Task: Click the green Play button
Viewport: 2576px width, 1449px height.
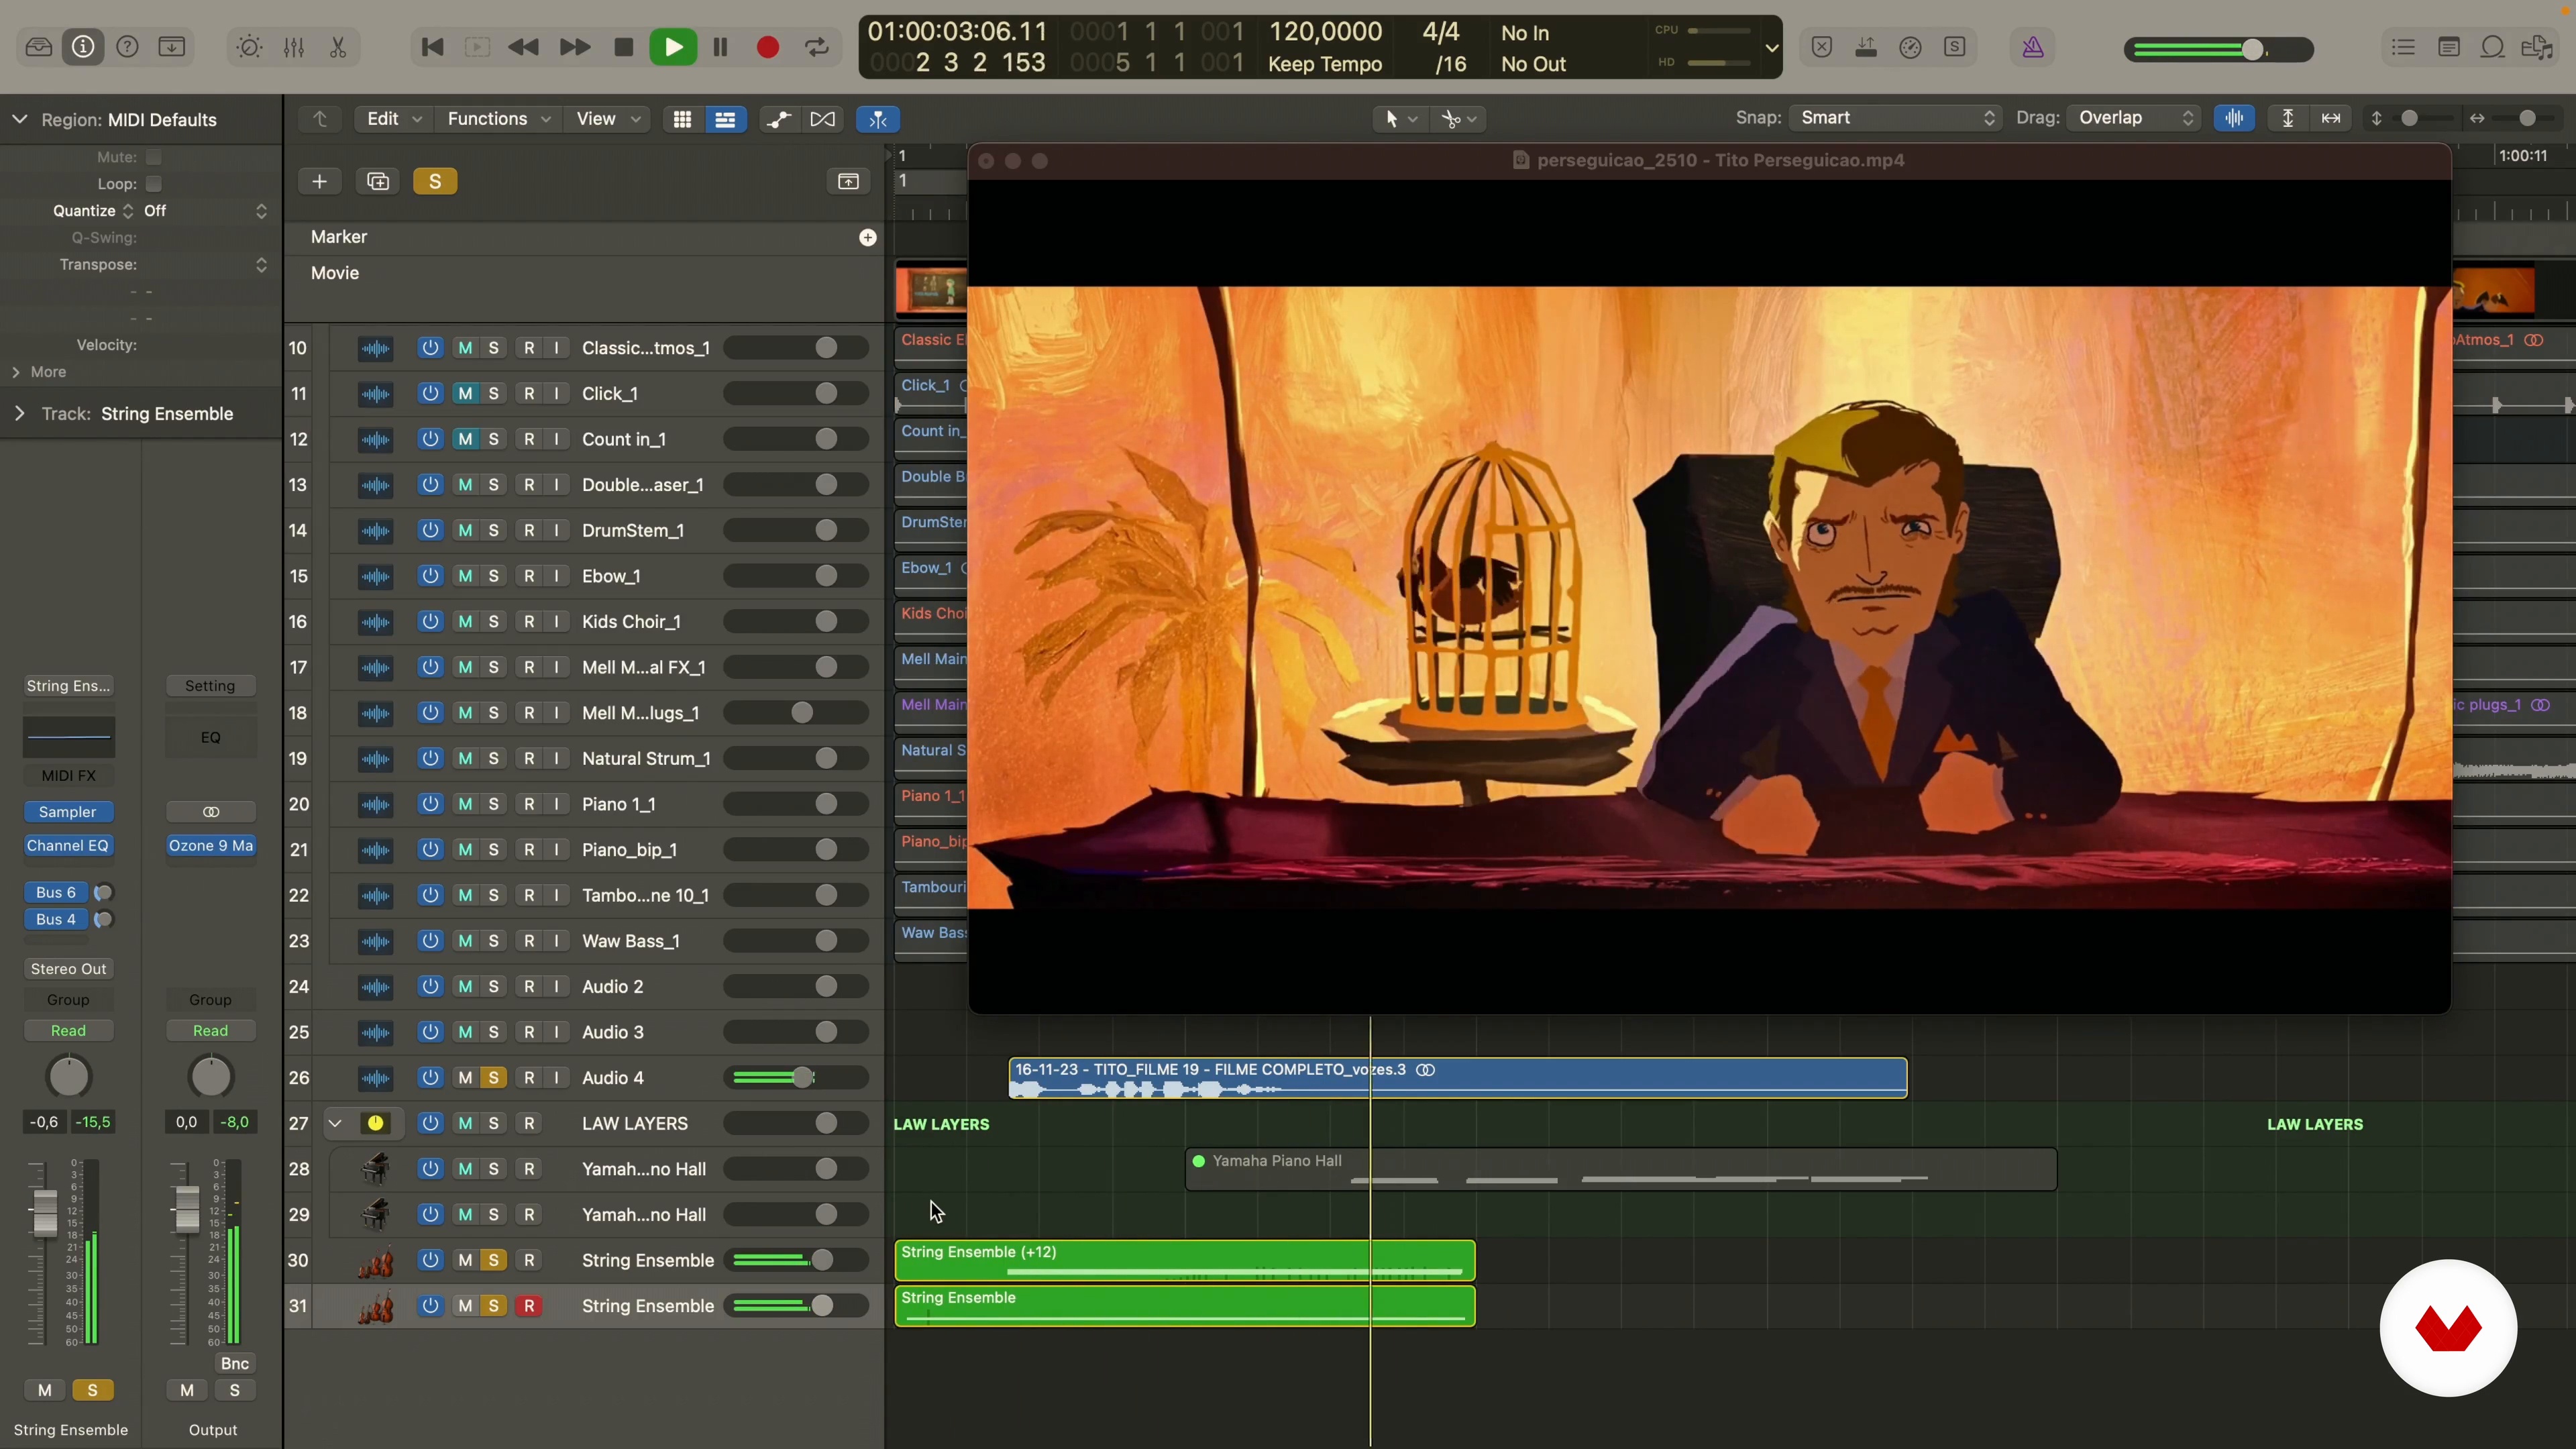Action: pos(673,47)
